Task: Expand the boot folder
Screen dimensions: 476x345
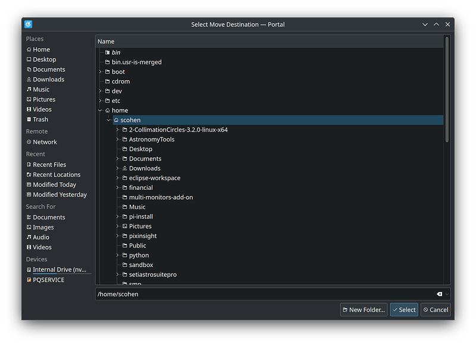Action: 99,72
